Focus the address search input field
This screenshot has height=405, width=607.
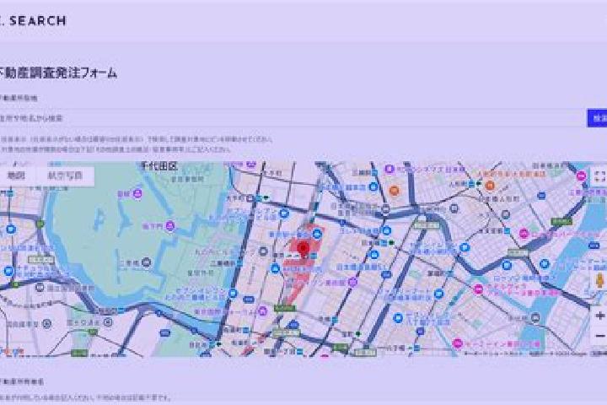point(293,118)
